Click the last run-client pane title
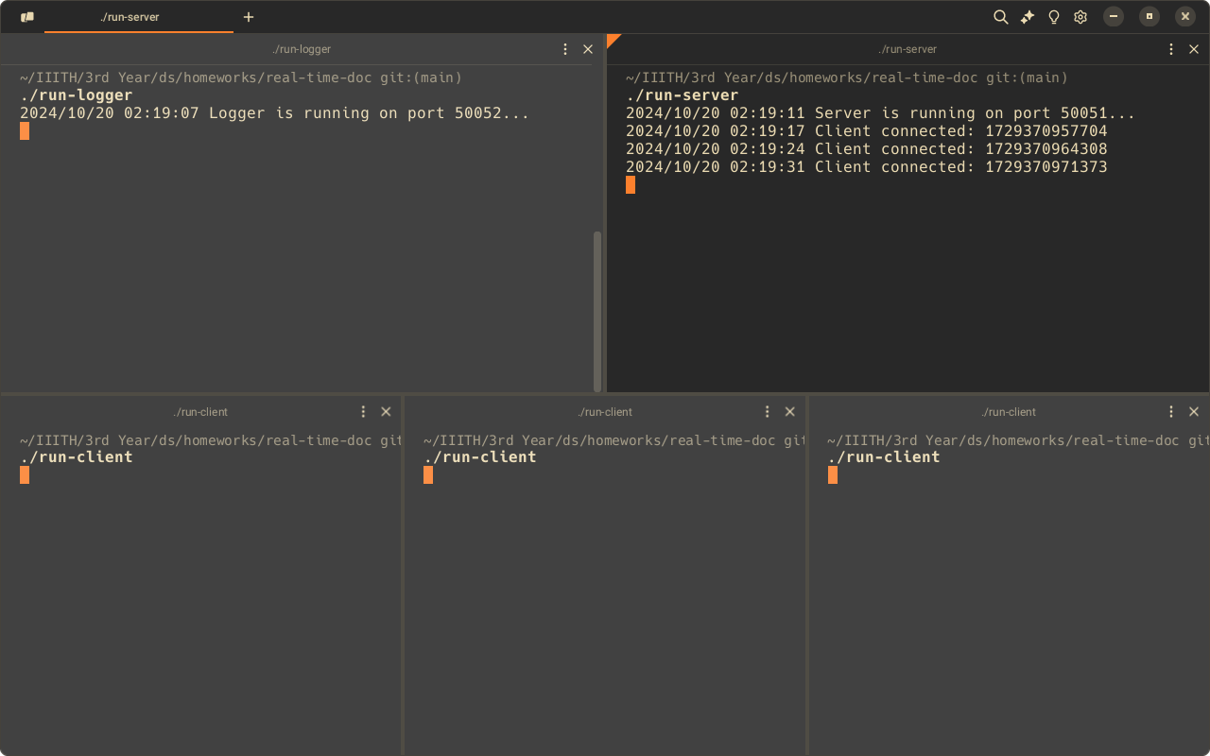The width and height of the screenshot is (1210, 756). pyautogui.click(x=1009, y=412)
